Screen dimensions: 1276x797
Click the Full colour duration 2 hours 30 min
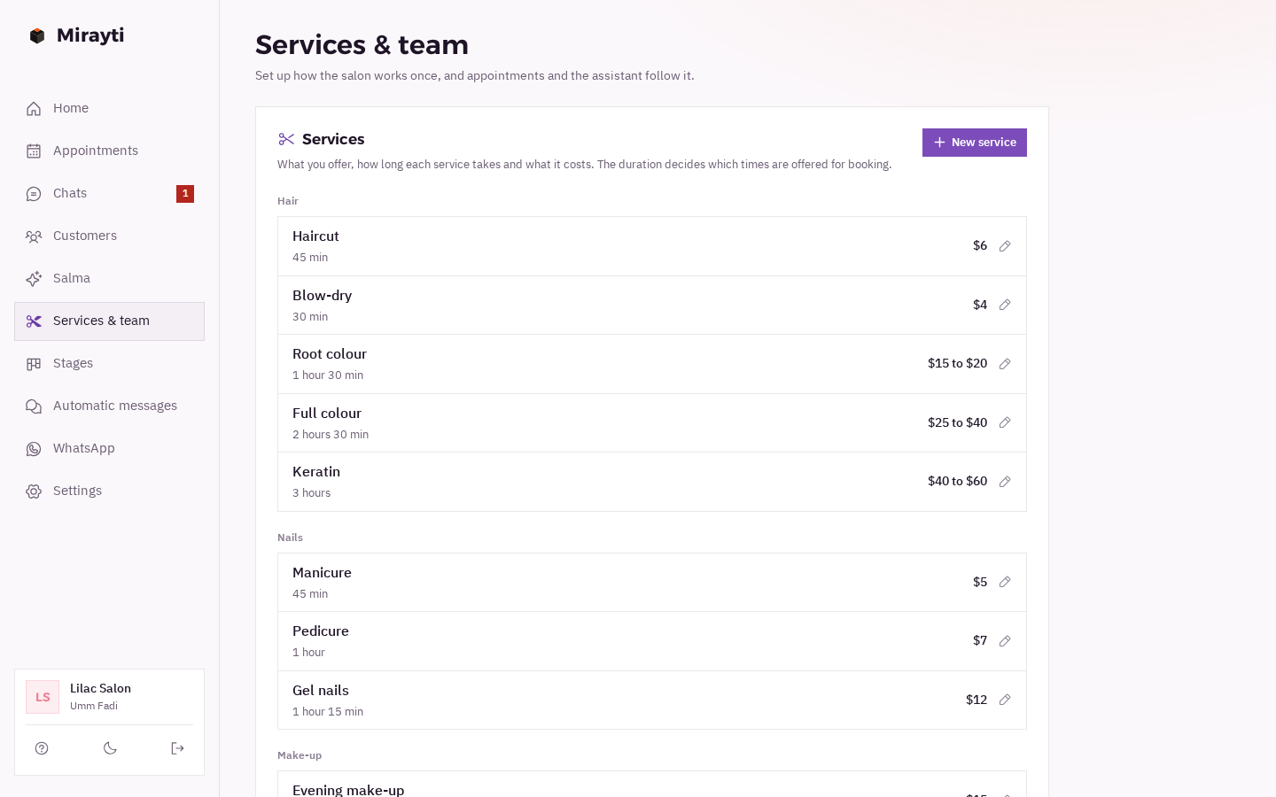(x=331, y=435)
